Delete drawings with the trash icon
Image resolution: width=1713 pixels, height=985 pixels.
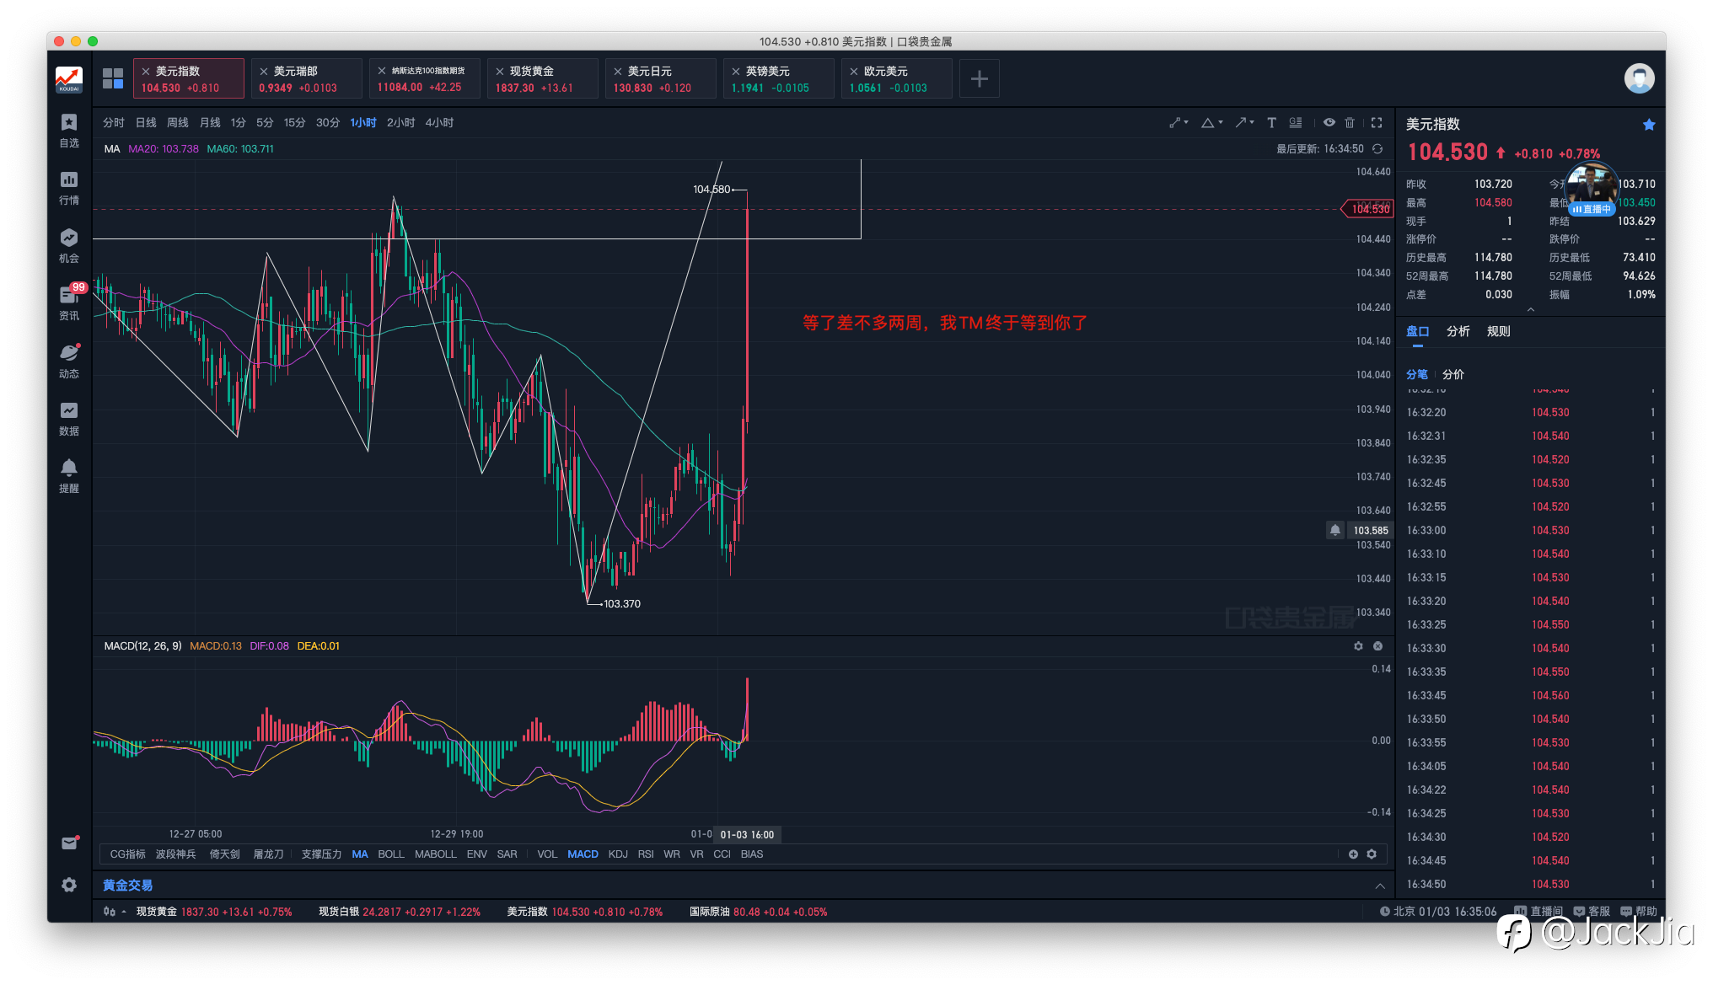[1350, 123]
